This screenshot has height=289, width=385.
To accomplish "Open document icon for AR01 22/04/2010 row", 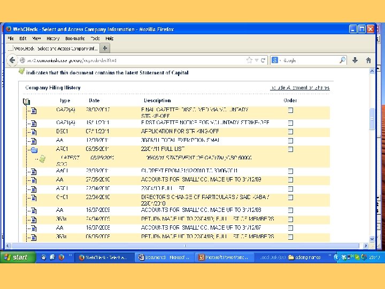I will 34,189.
